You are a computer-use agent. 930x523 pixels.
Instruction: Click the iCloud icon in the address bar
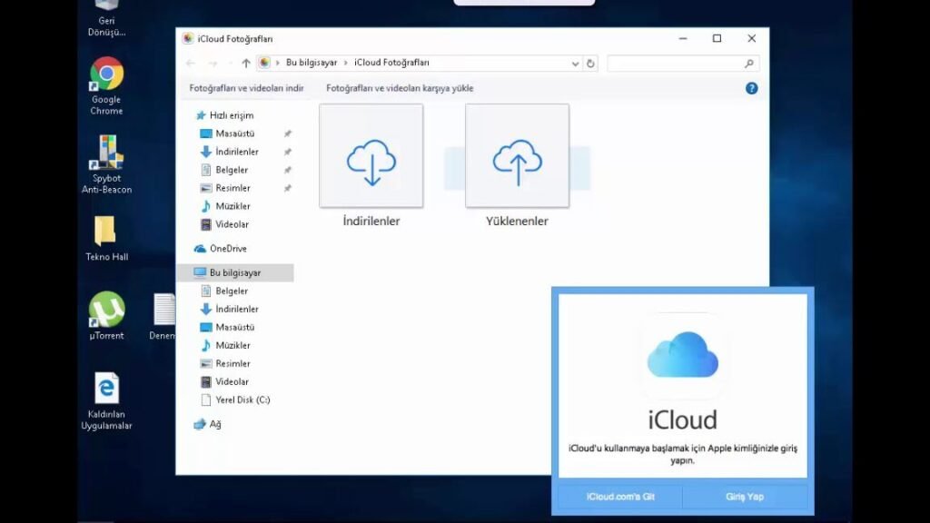264,63
